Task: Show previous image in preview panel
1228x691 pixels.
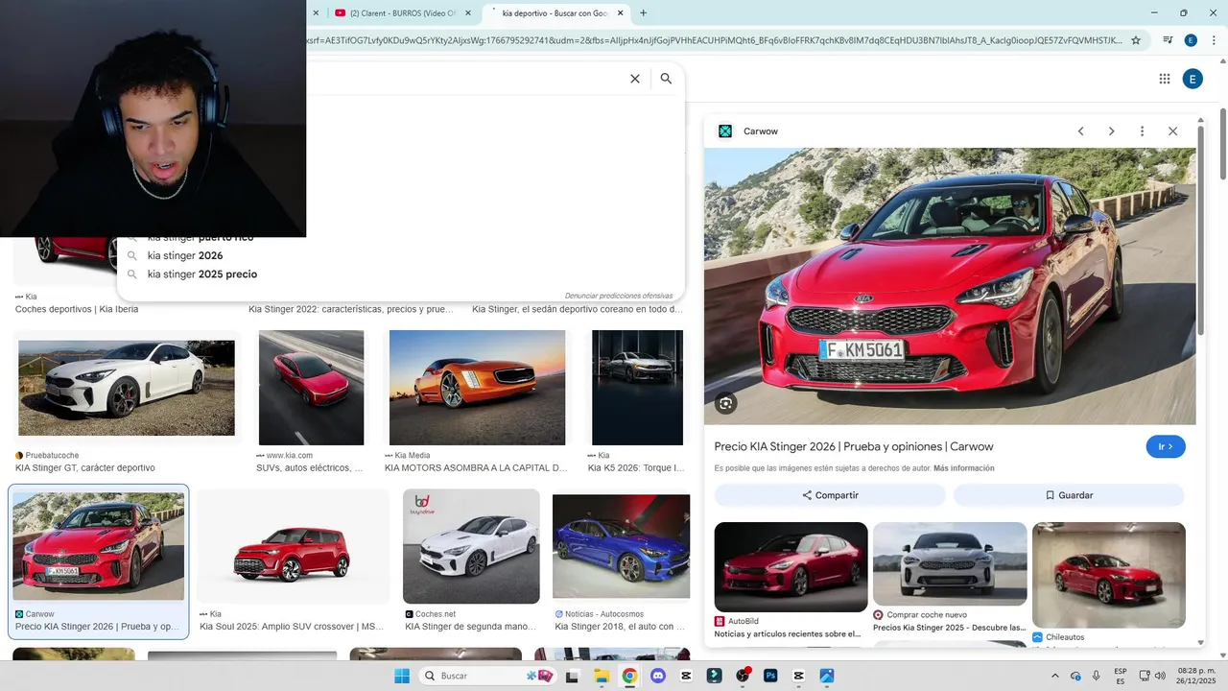Action: pos(1080,131)
